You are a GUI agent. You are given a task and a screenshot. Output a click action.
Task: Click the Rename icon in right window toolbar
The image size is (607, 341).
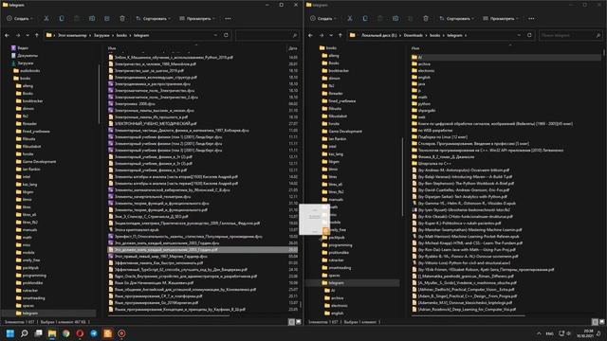pos(395,19)
